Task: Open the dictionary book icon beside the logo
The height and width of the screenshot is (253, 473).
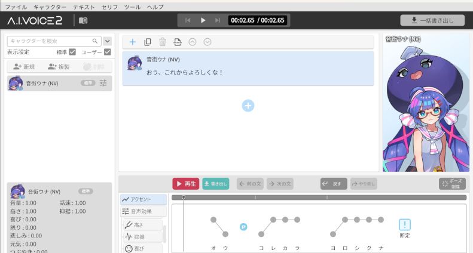Action: click(x=83, y=20)
